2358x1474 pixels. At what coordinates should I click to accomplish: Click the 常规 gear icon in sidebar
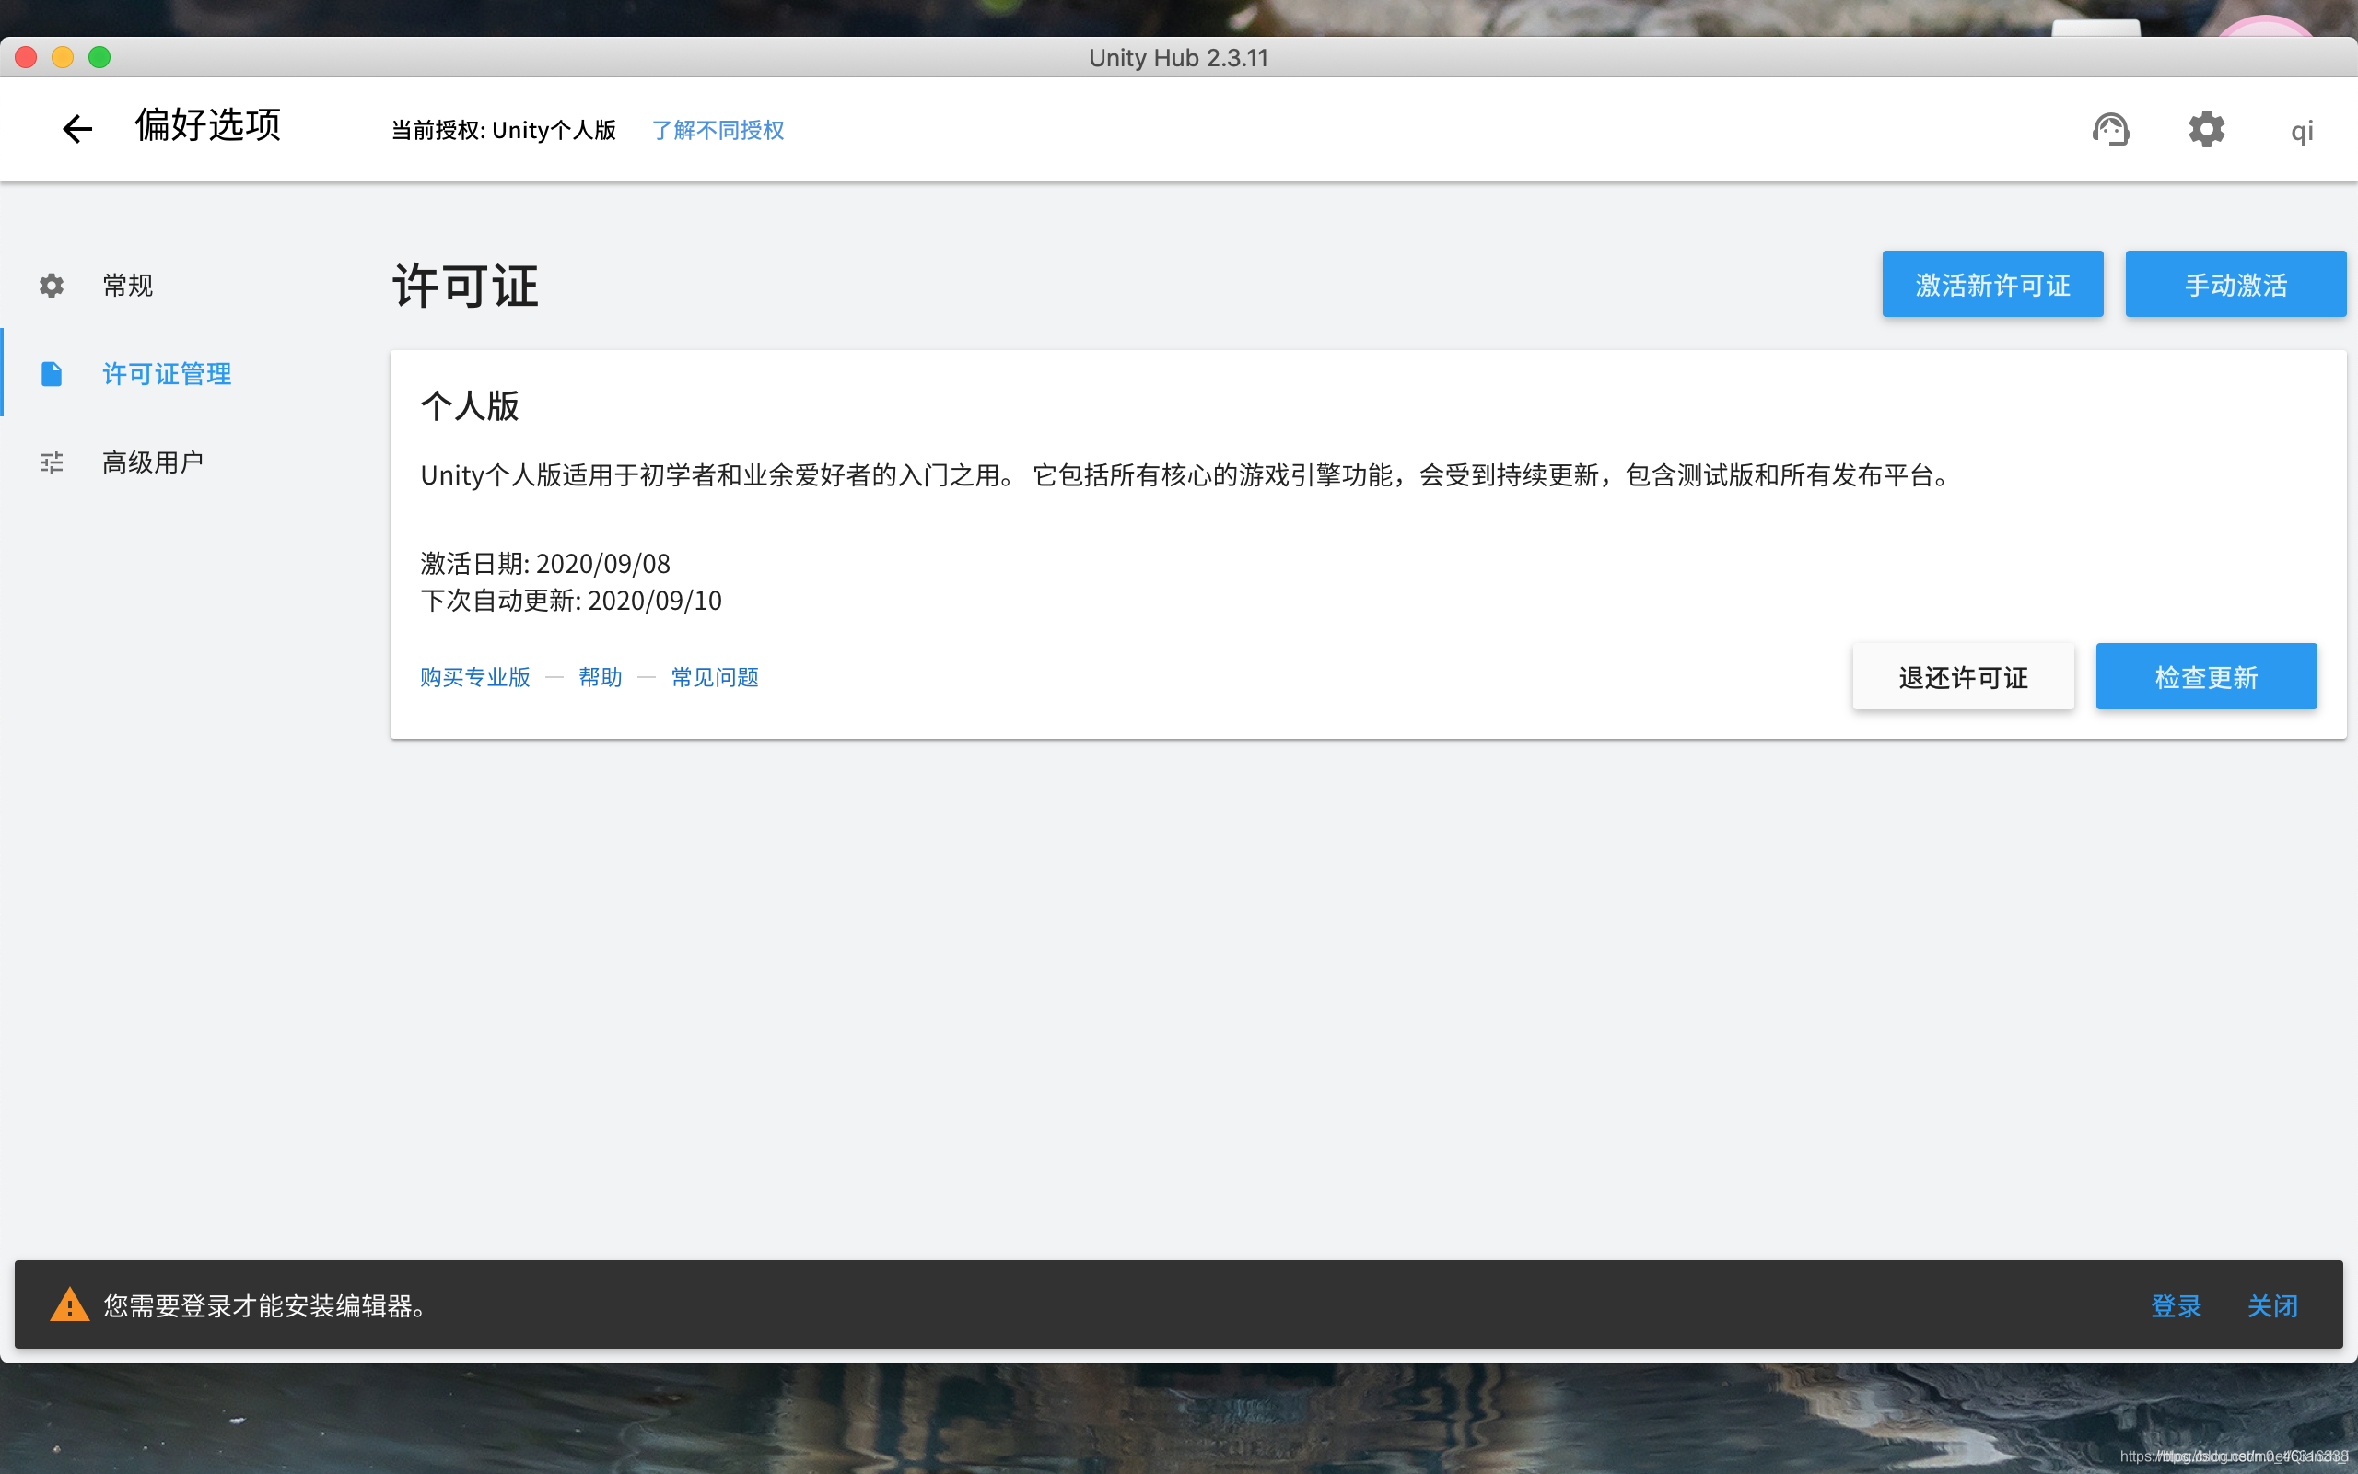coord(52,286)
